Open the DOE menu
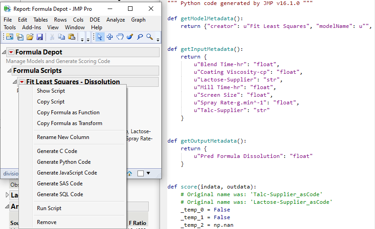The width and height of the screenshot is (375, 229). pos(95,20)
